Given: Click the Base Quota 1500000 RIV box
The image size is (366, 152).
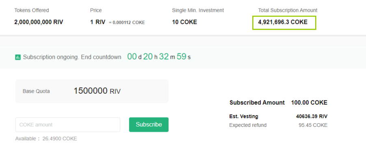Looking at the screenshot, I should coord(92,91).
